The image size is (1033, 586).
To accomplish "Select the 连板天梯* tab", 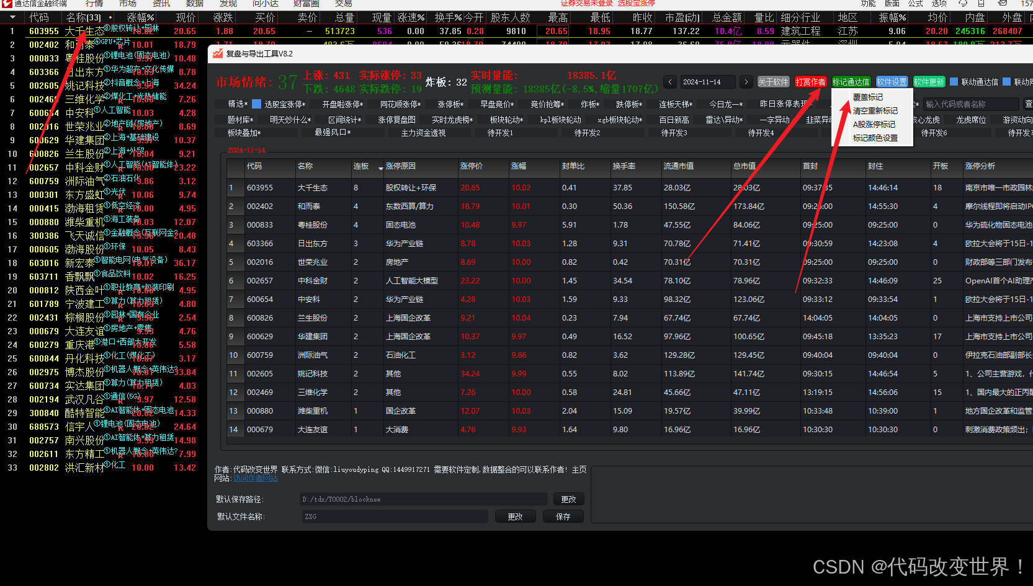I will pyautogui.click(x=676, y=104).
